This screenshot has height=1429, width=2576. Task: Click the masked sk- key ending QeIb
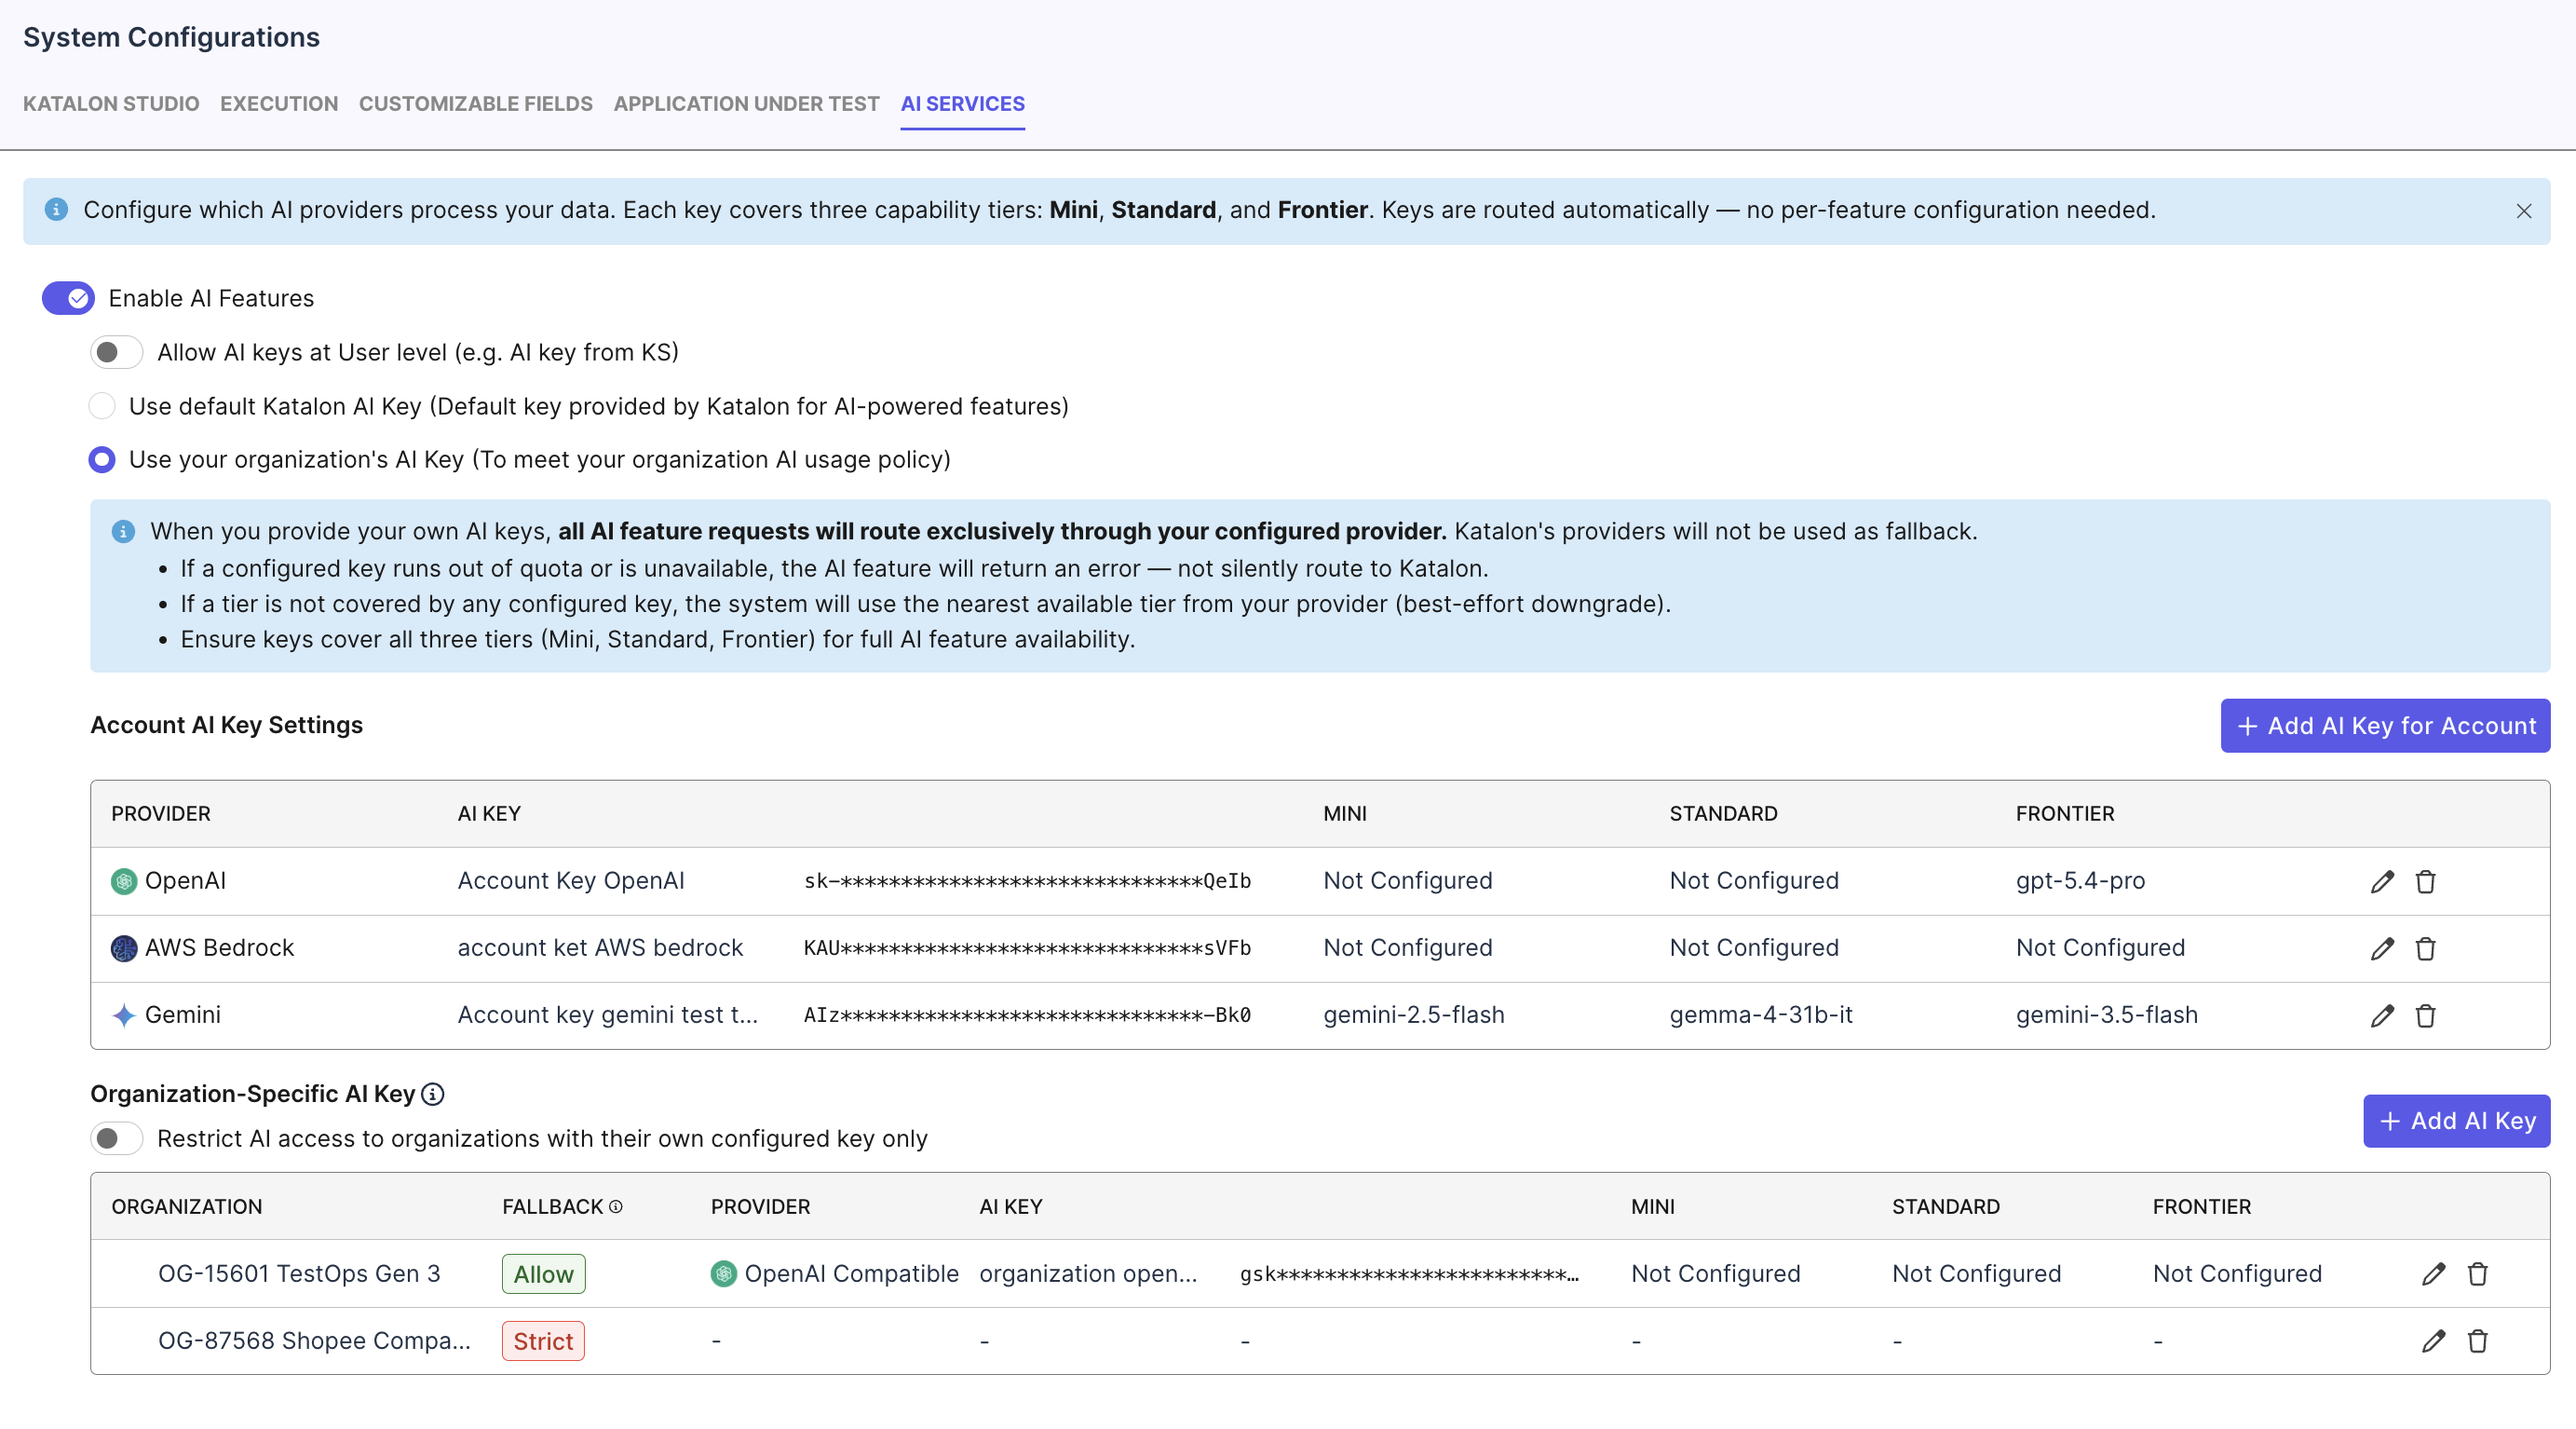click(1027, 881)
